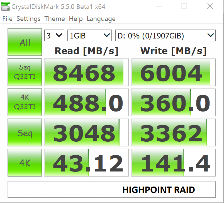Open the Theme menu

point(55,19)
